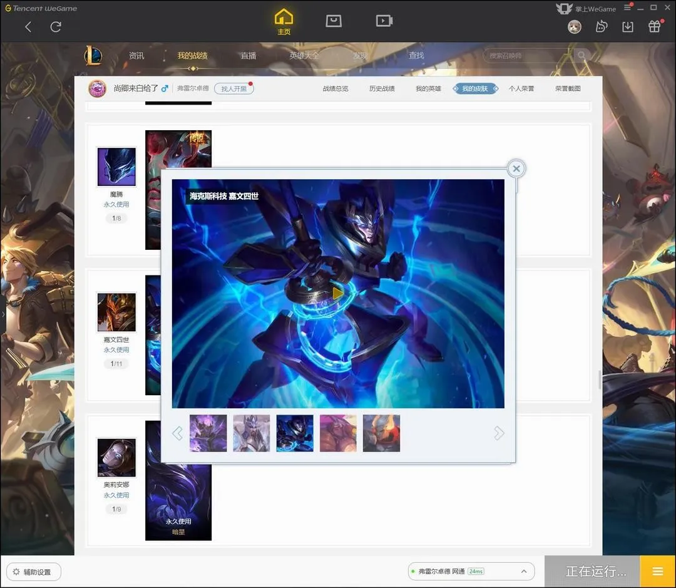Select the first purple skin thumbnail
676x588 pixels.
(208, 433)
